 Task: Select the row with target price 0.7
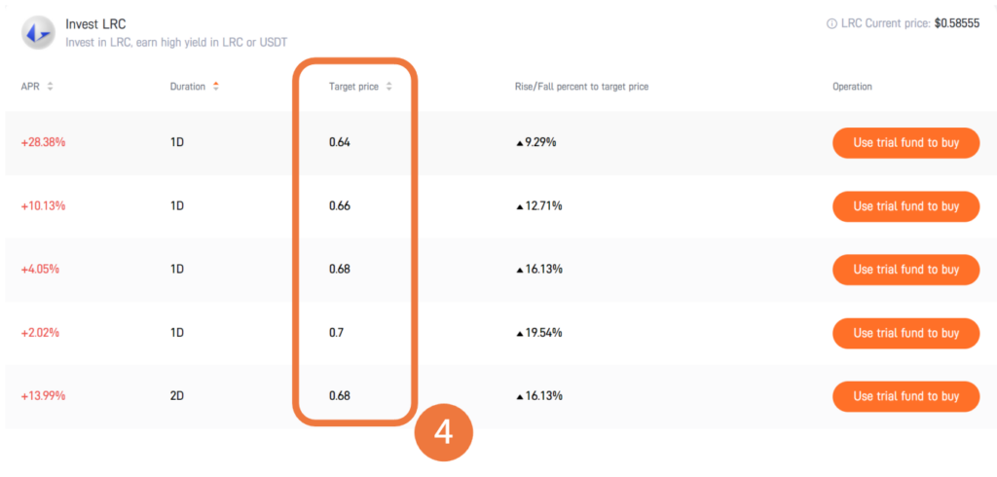336,333
